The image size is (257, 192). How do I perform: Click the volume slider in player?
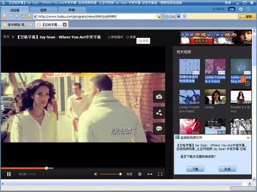click(111, 174)
